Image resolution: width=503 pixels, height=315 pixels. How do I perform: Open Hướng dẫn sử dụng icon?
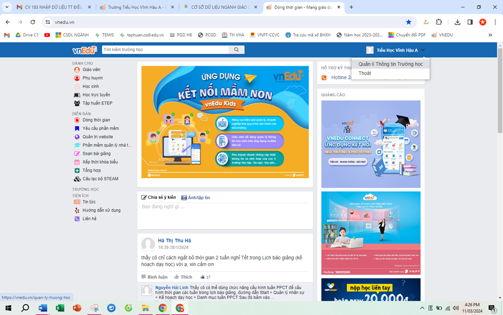pyautogui.click(x=77, y=211)
